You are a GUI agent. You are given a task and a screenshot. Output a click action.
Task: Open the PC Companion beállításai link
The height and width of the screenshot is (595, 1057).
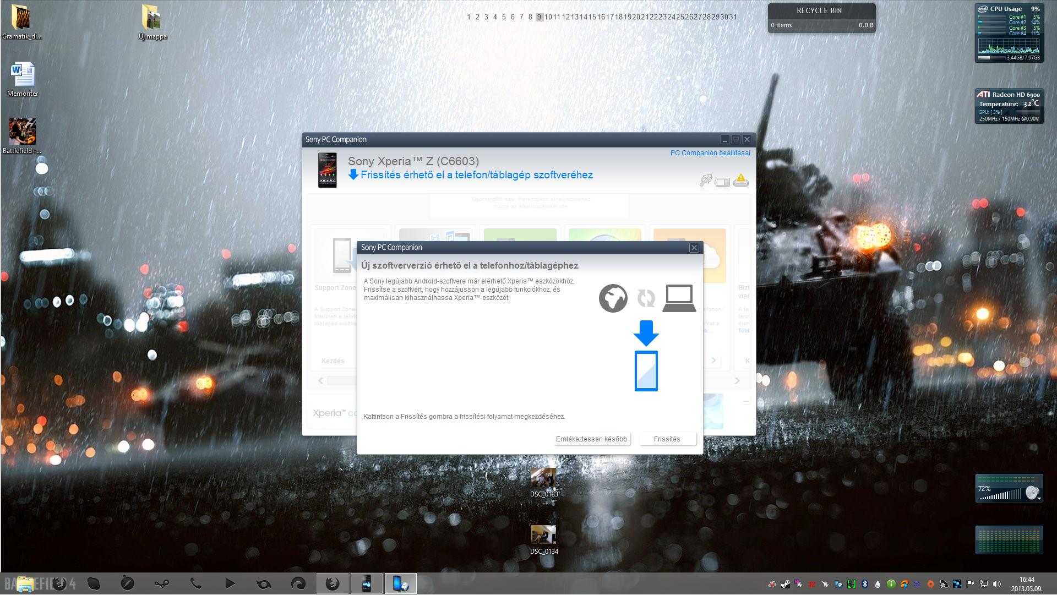coord(710,153)
